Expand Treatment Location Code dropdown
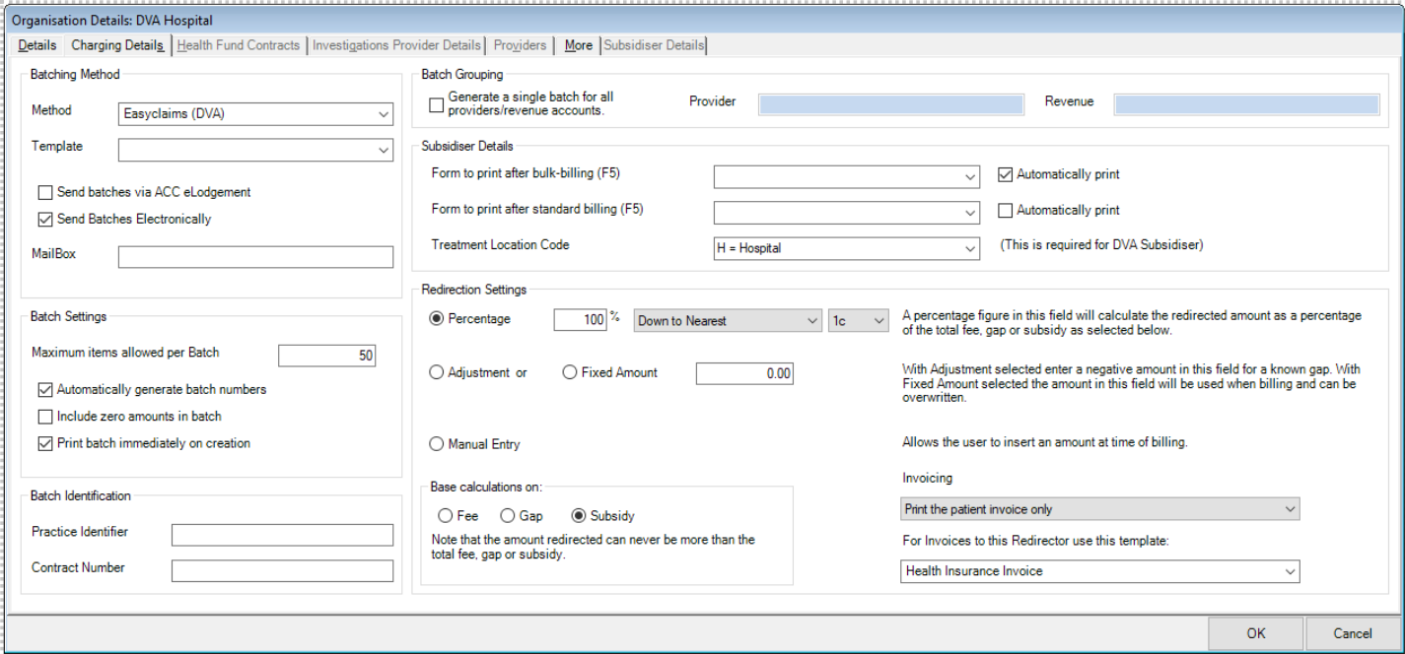This screenshot has width=1405, height=654. pos(846,249)
